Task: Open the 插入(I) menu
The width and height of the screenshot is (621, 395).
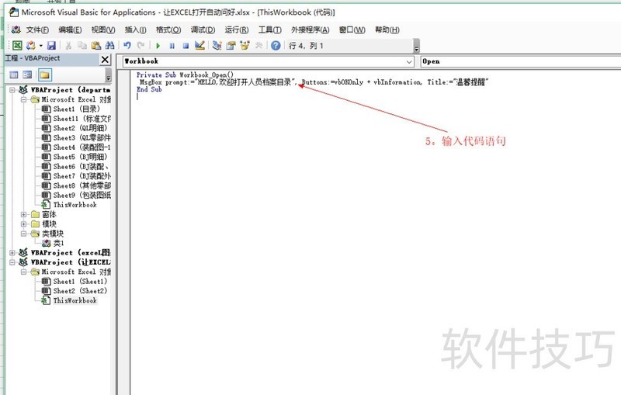Action: [x=135, y=29]
